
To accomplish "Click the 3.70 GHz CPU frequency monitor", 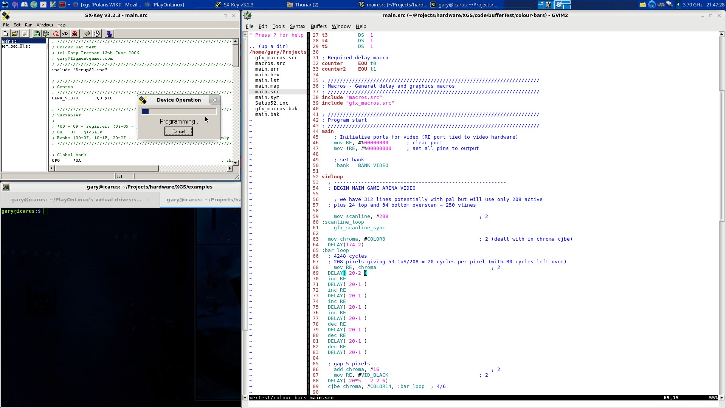I will (692, 5).
